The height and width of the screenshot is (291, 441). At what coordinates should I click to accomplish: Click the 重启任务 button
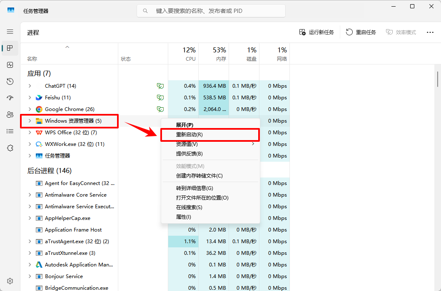click(x=361, y=32)
